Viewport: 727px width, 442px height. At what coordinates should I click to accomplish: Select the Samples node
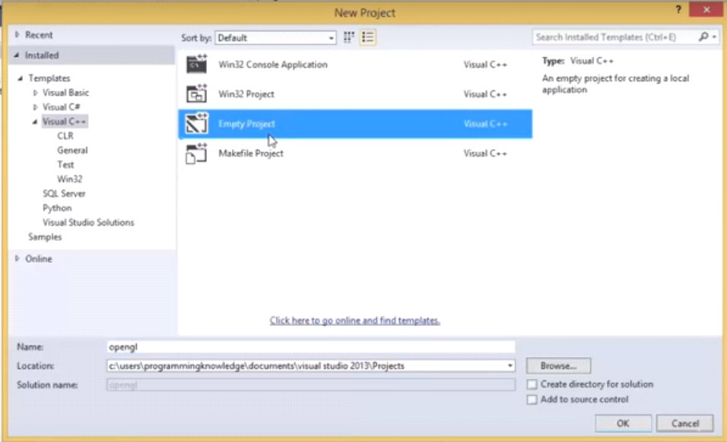pyautogui.click(x=45, y=236)
